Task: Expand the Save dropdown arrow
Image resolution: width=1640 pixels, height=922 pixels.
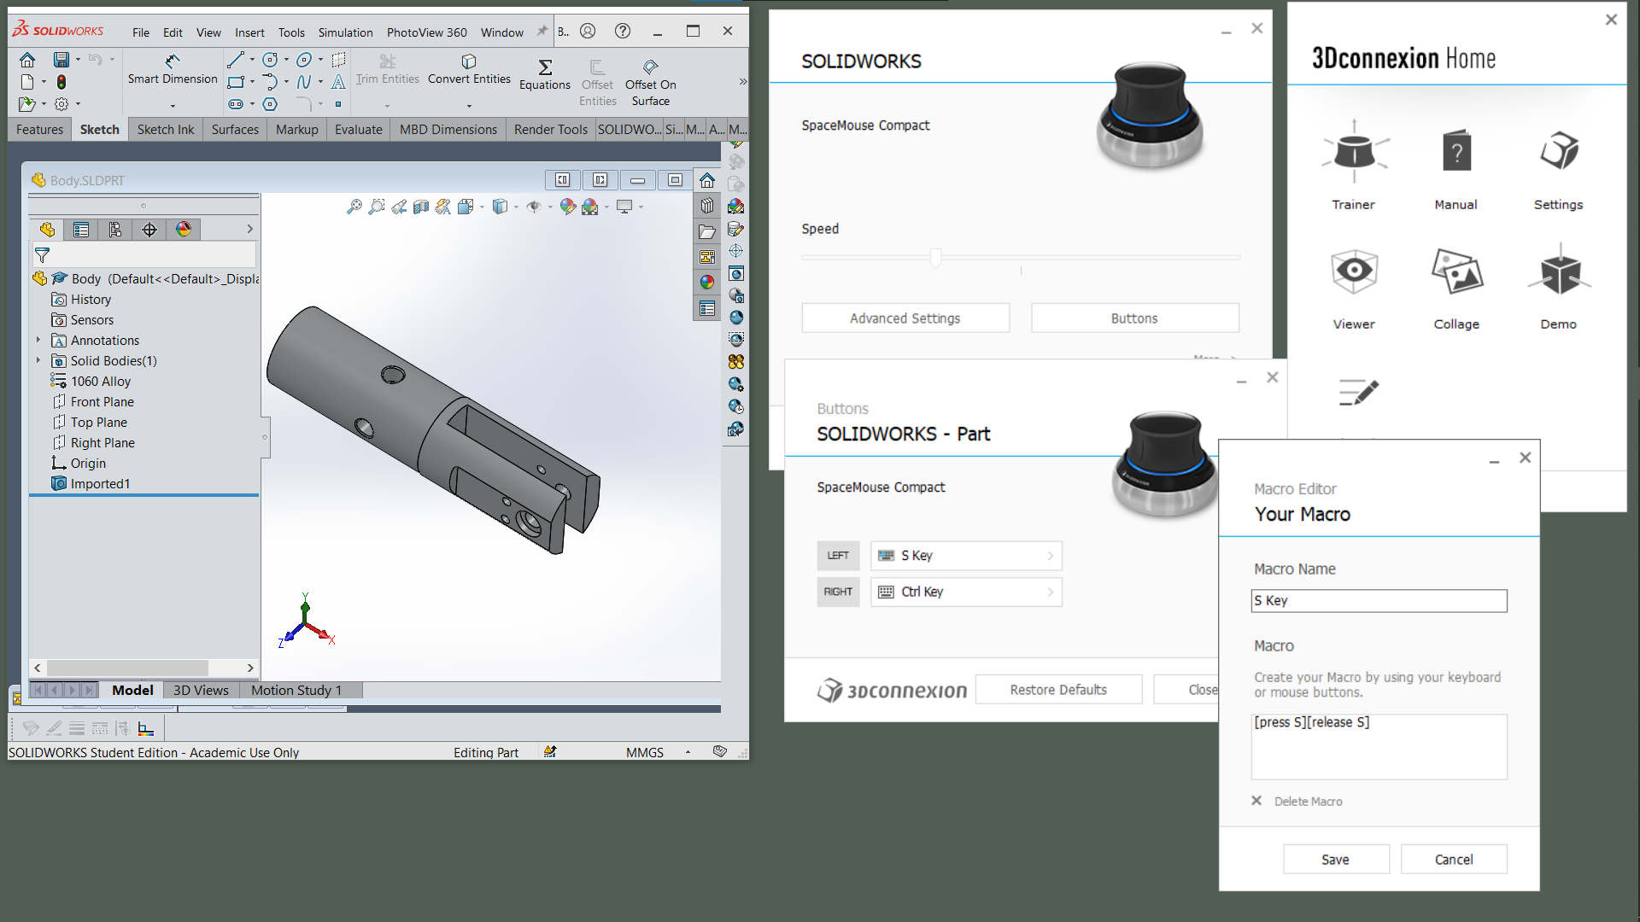Action: pos(78,60)
